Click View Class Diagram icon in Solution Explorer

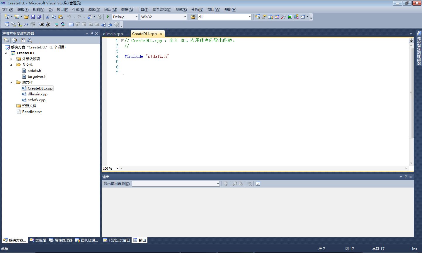30,40
